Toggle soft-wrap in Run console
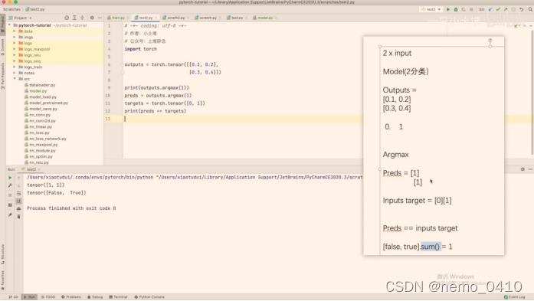This screenshot has height=301, width=534. point(18,194)
